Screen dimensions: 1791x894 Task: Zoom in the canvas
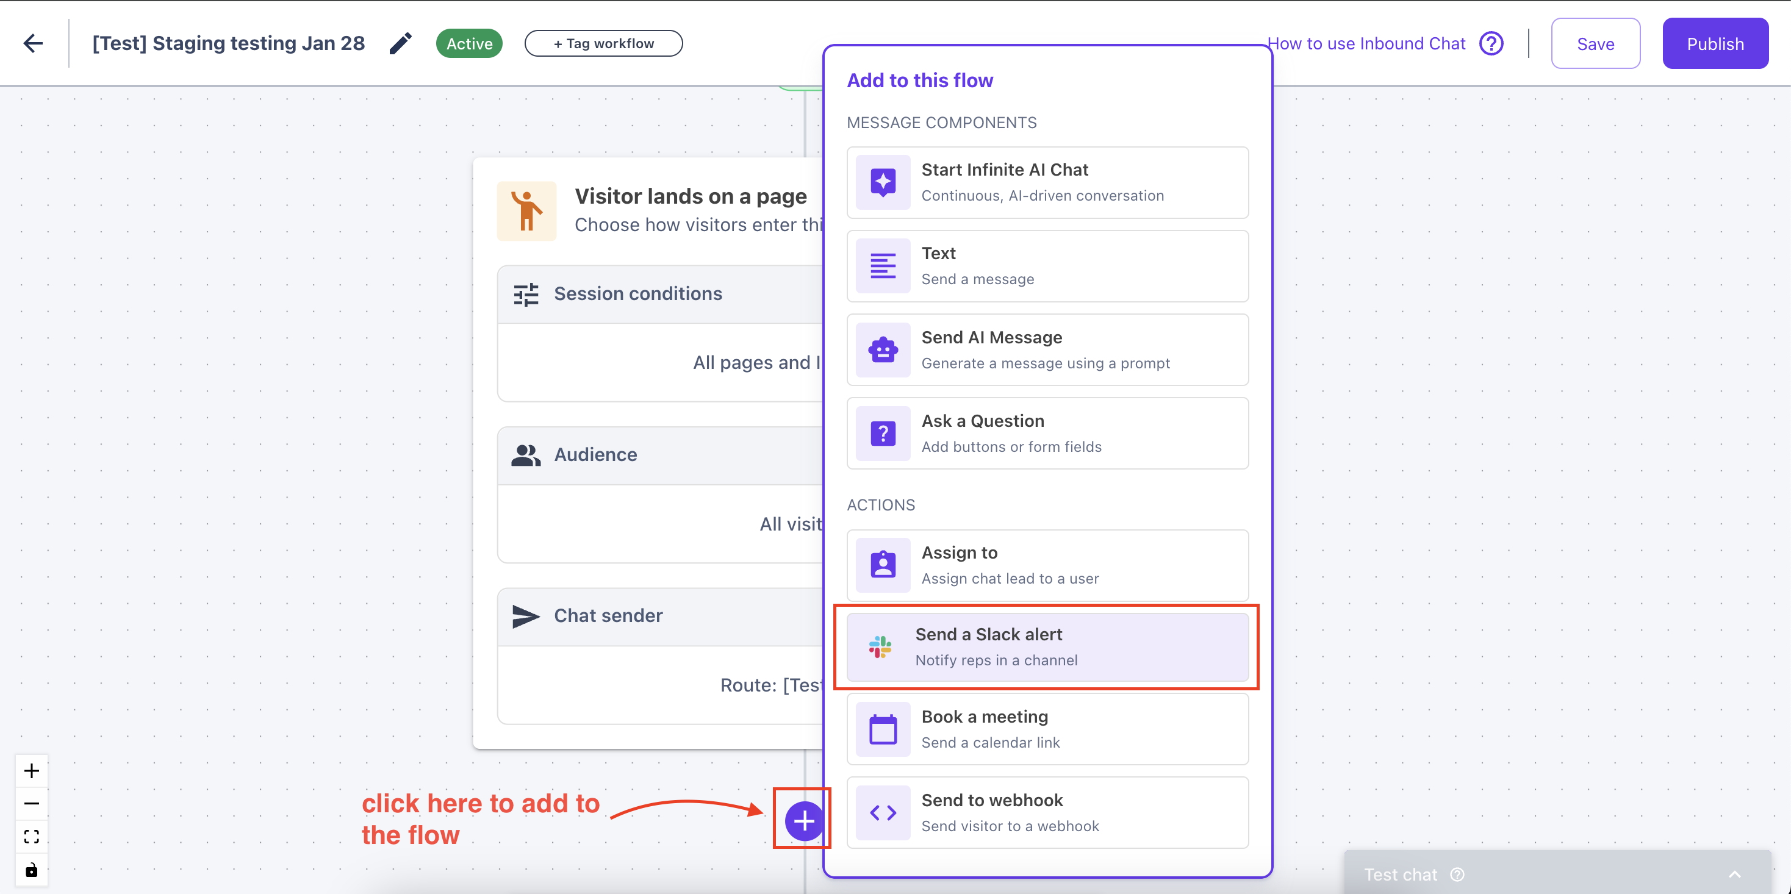click(31, 770)
